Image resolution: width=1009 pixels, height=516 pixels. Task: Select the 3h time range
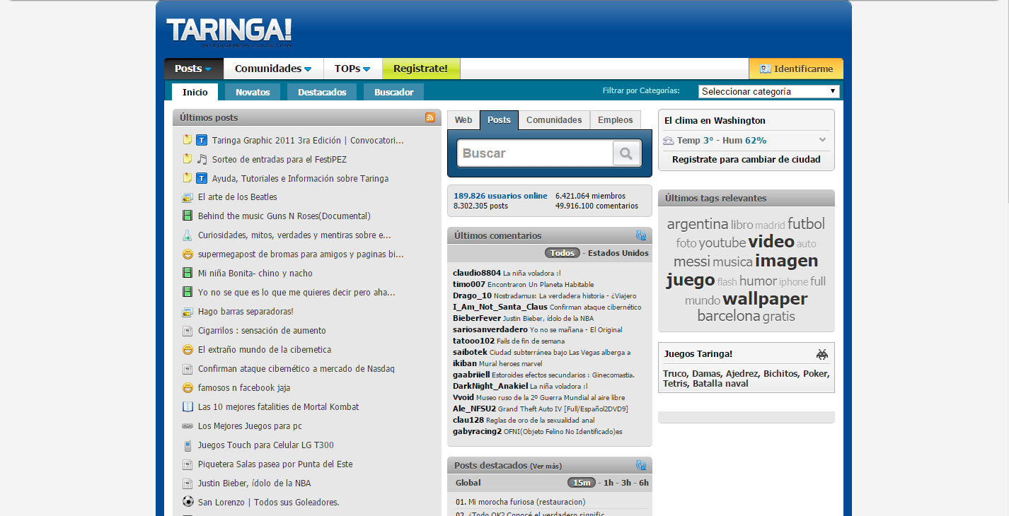[626, 483]
